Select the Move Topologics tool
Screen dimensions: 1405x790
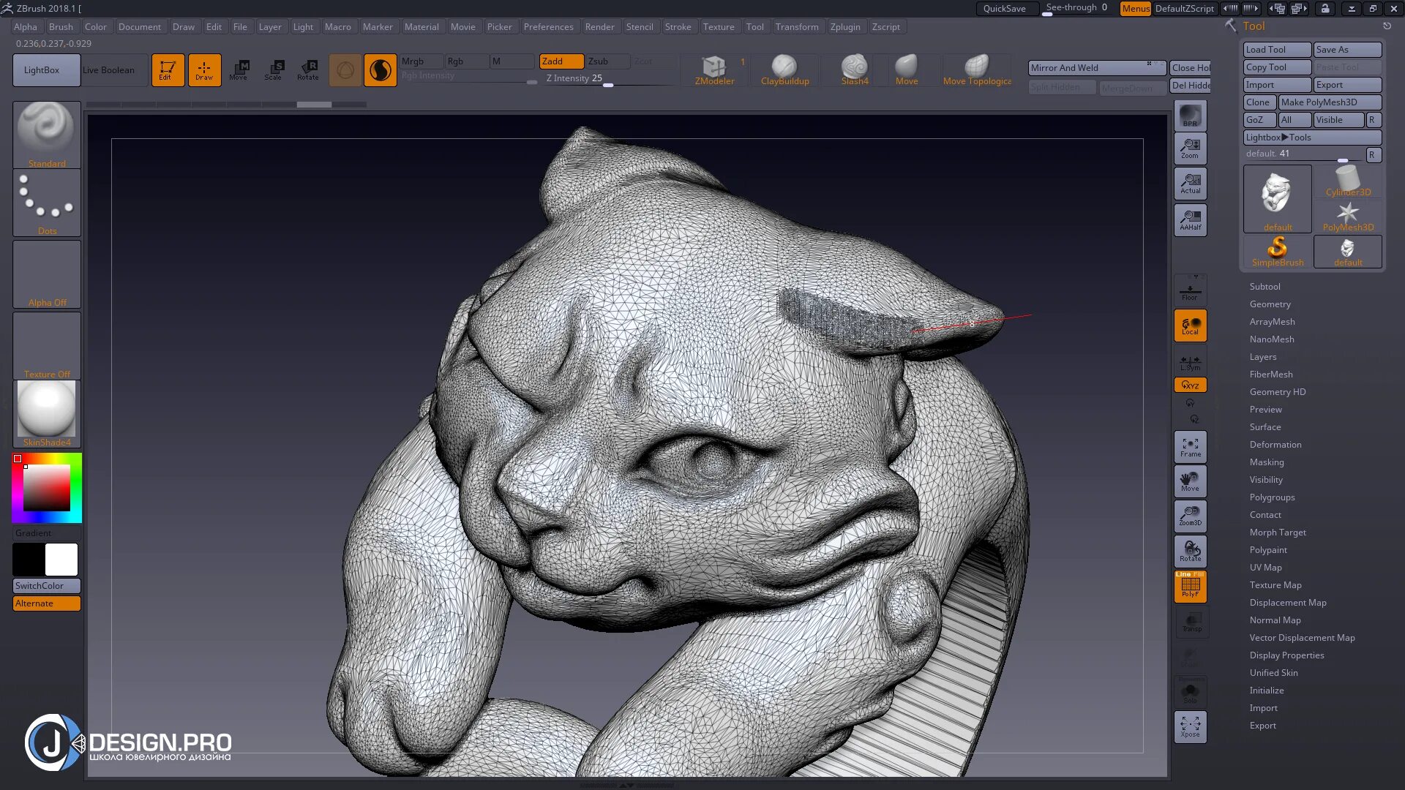coord(977,69)
